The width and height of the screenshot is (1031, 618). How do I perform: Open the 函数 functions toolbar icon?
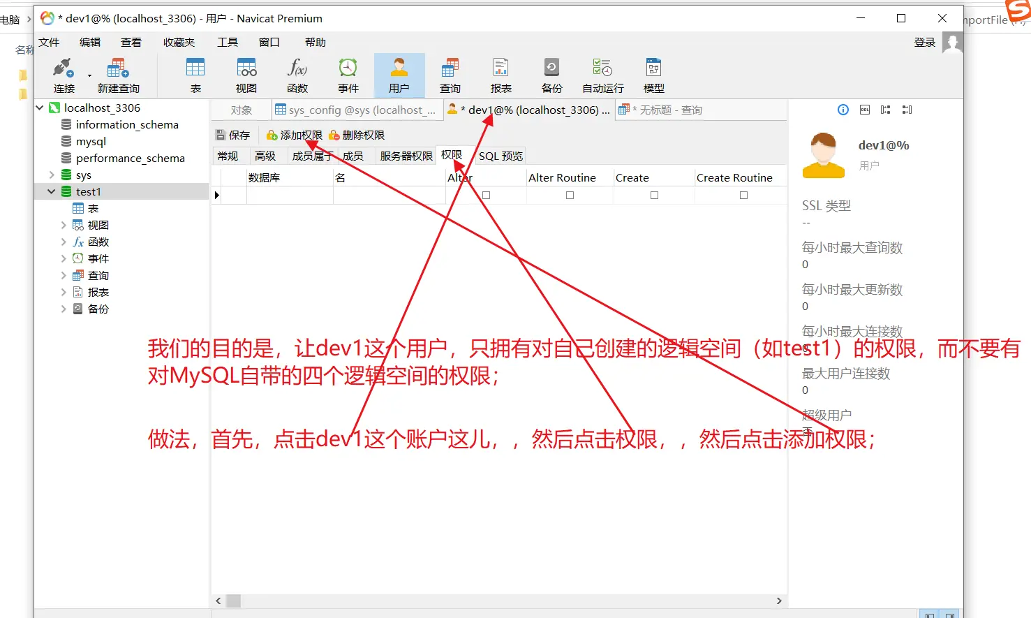point(297,75)
